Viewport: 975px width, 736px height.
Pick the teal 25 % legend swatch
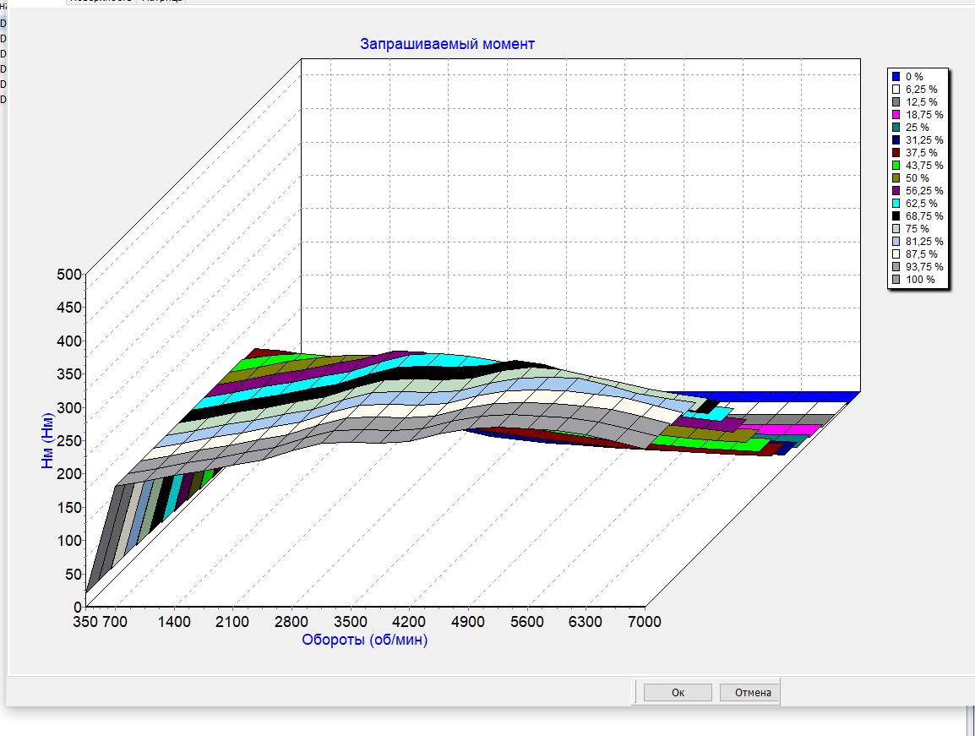(x=896, y=127)
